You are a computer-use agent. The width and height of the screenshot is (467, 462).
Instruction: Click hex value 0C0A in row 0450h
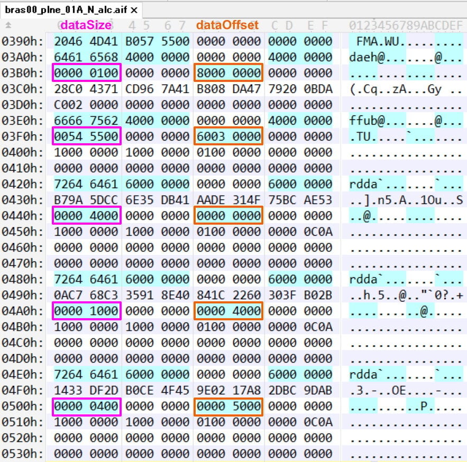(x=318, y=232)
